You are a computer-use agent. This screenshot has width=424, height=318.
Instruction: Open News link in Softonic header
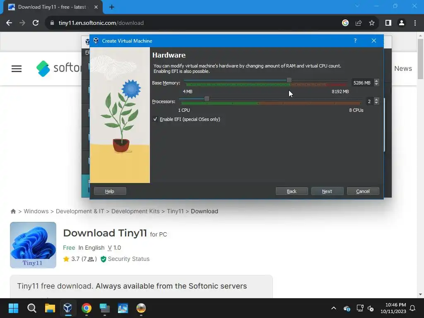coord(403,68)
